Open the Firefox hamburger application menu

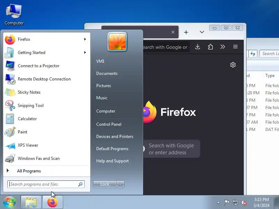235,47
